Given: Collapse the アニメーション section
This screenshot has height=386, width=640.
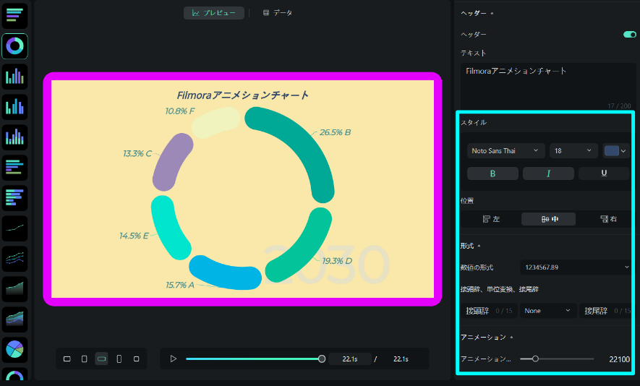Looking at the screenshot, I should (487, 337).
